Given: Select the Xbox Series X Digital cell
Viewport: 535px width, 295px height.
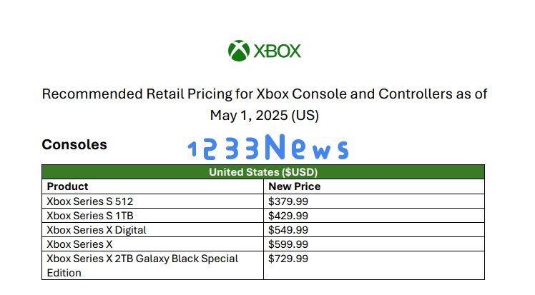Looking at the screenshot, I should [x=152, y=230].
